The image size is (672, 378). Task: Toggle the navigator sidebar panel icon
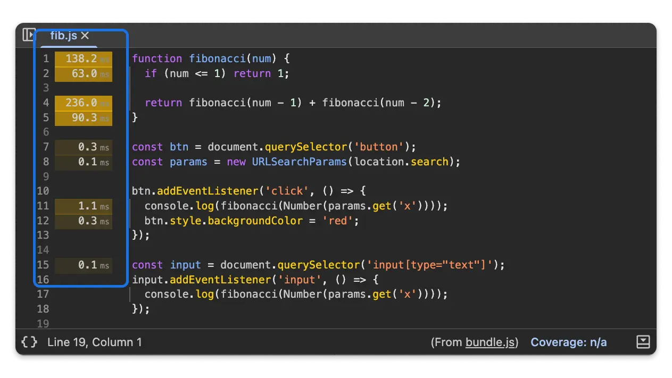pyautogui.click(x=29, y=35)
